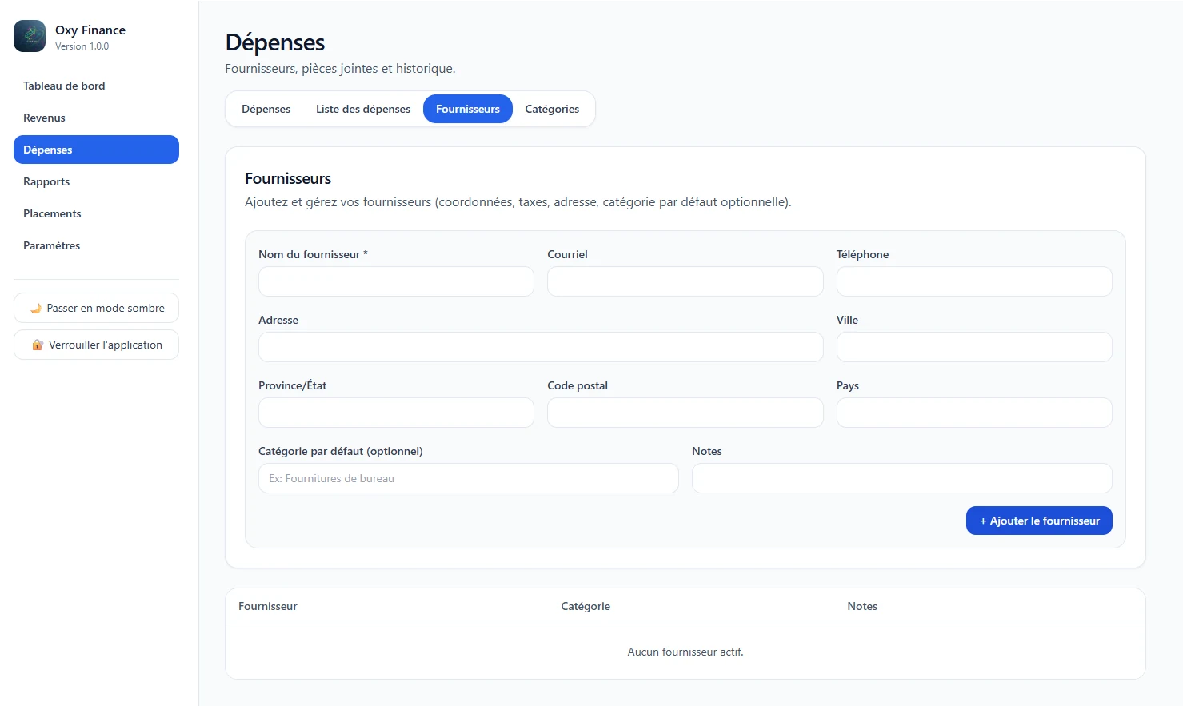Click the padlock icon to lock the application
This screenshot has width=1183, height=706.
[37, 345]
